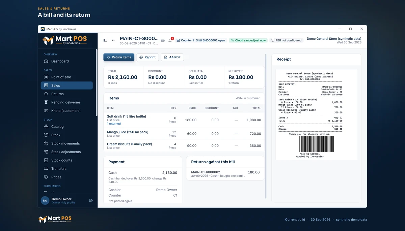Collapse the sidebar with the panel toggle icon

tap(105, 40)
